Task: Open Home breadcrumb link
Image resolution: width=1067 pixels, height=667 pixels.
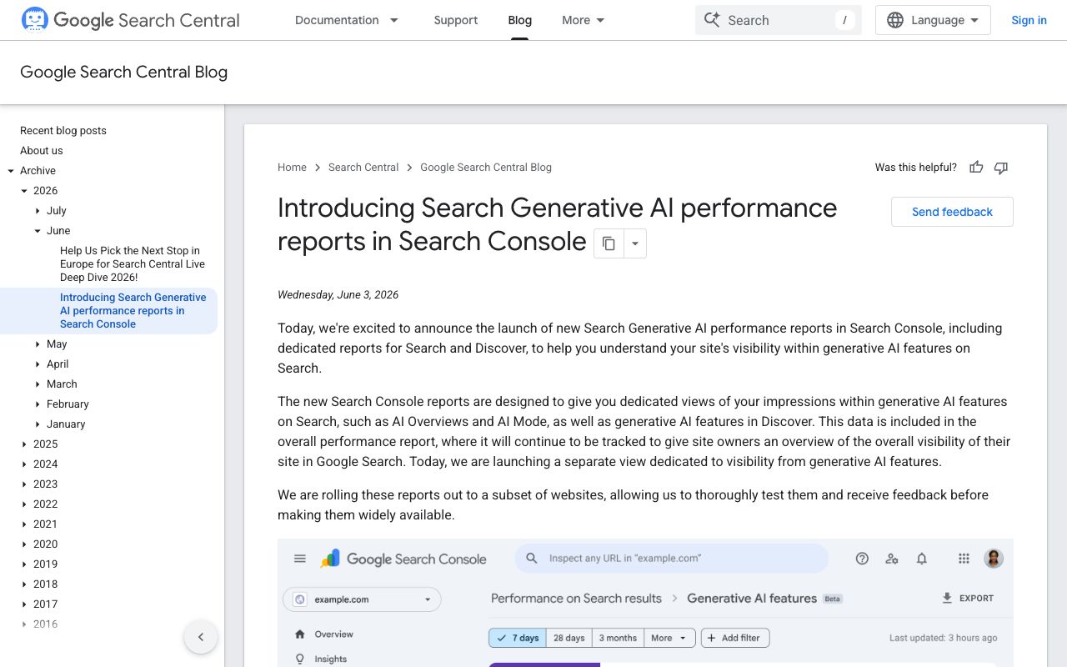Action: point(292,168)
